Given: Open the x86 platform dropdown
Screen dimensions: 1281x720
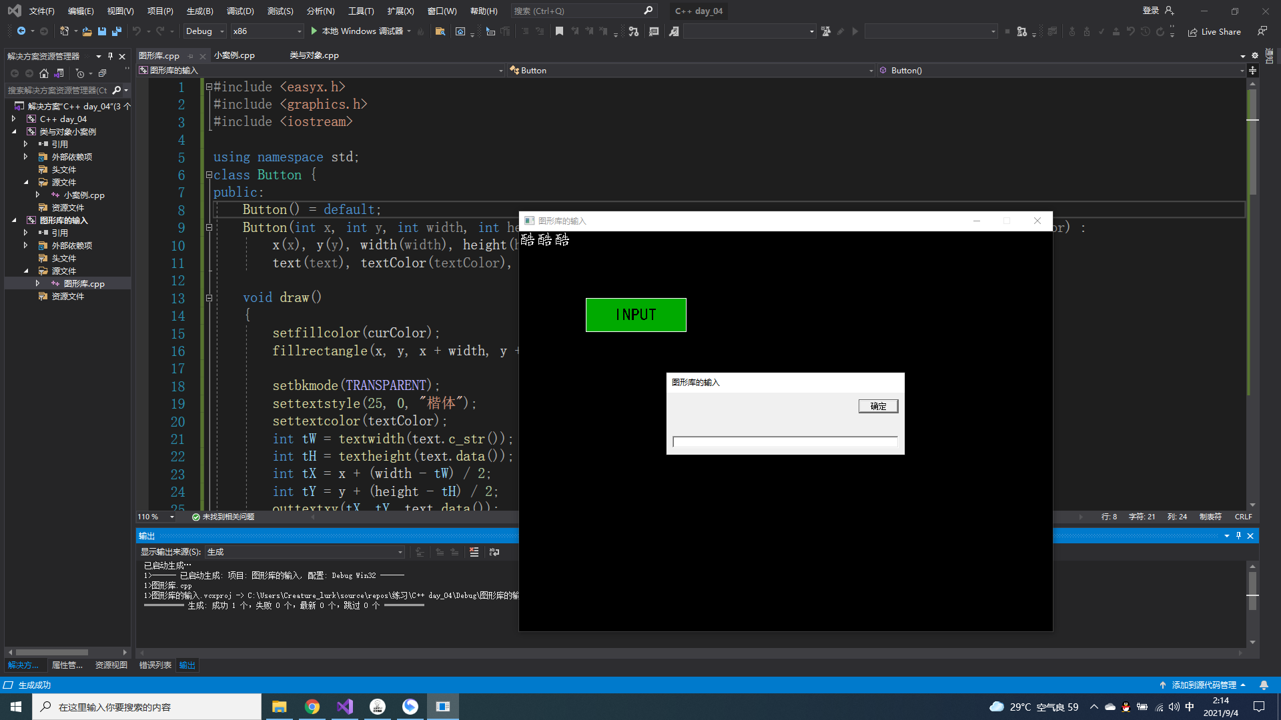Looking at the screenshot, I should click(267, 31).
